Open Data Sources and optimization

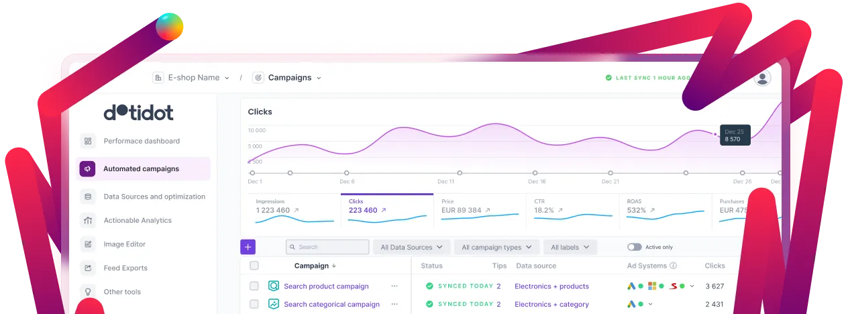(x=154, y=197)
